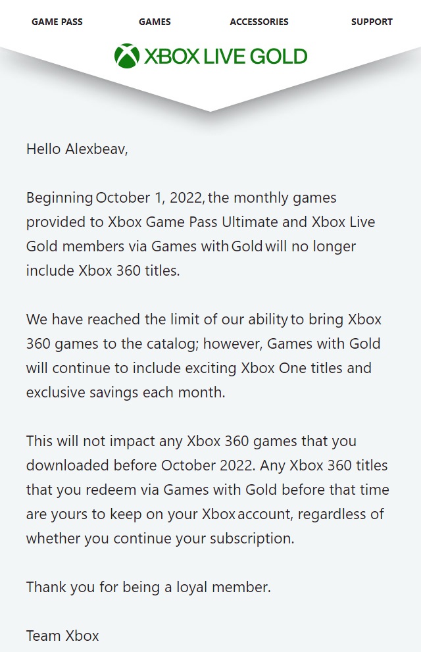Click "whether you continue your subscription." line
Image resolution: width=421 pixels, height=652 pixels.
[x=160, y=538]
